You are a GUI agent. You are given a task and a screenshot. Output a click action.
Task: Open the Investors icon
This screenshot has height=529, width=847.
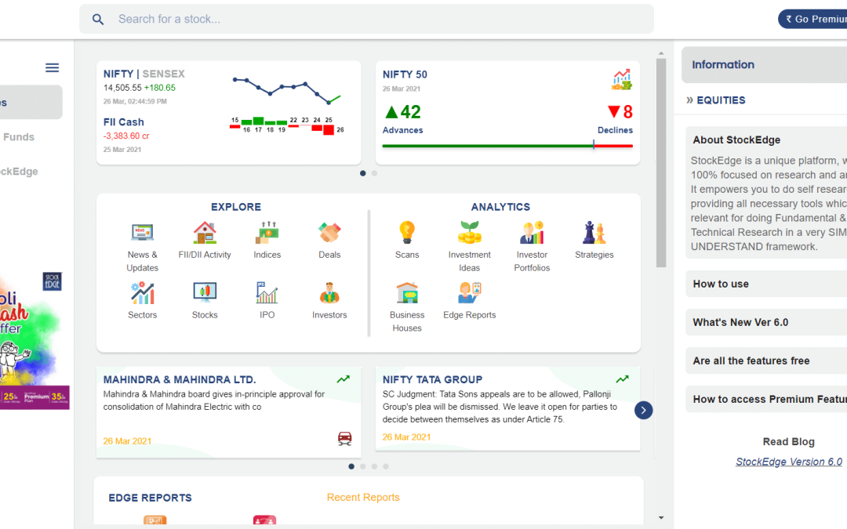point(329,293)
